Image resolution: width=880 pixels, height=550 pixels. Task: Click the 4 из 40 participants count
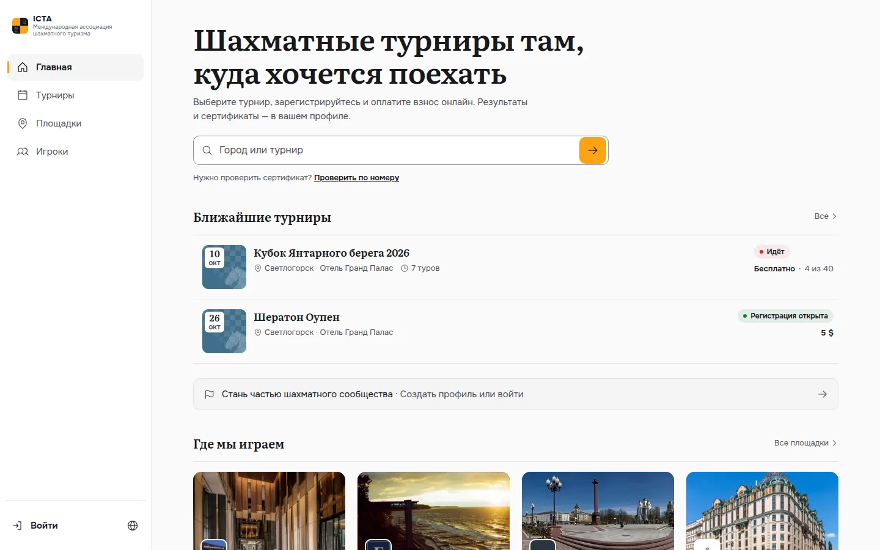819,269
